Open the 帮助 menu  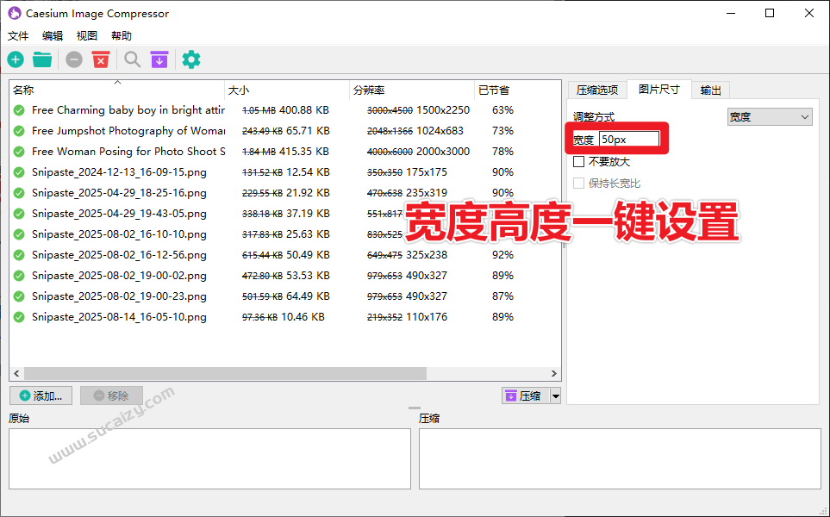(x=120, y=35)
